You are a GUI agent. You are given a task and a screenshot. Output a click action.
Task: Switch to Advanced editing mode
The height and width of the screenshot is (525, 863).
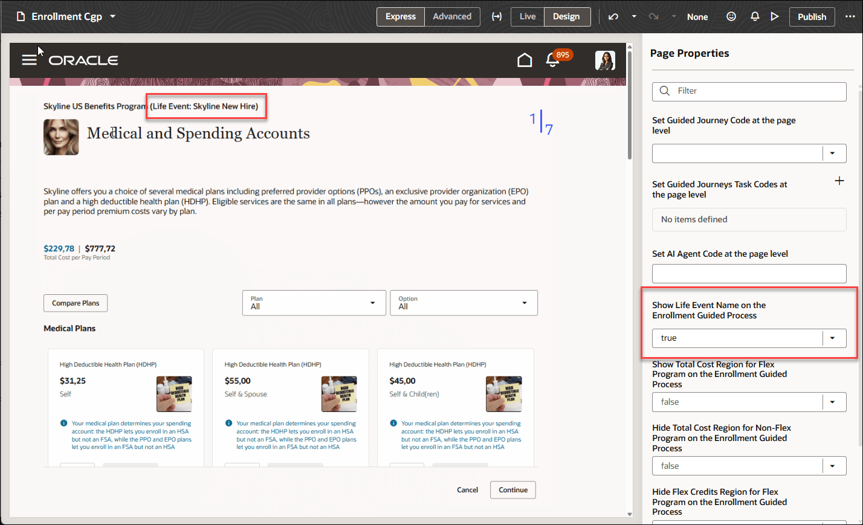click(451, 16)
